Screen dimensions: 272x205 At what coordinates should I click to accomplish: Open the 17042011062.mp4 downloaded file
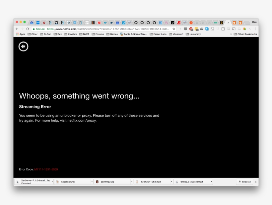click(x=152, y=182)
